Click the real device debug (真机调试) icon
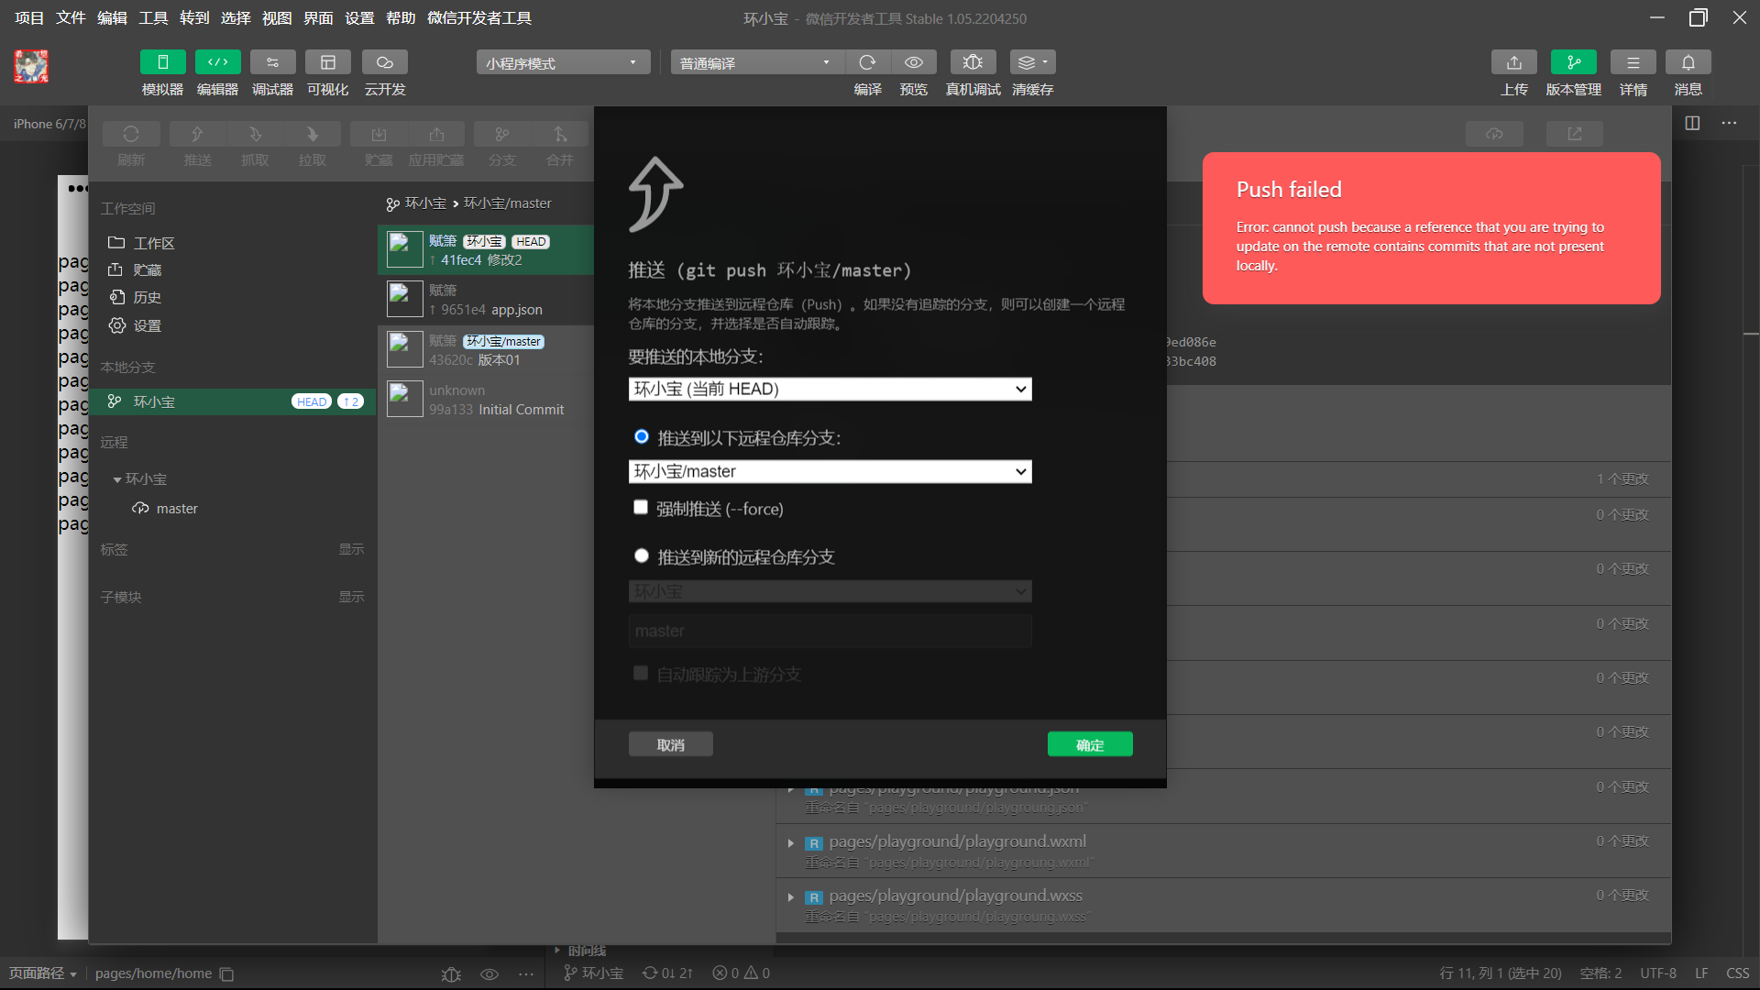1760x990 pixels. tap(973, 62)
